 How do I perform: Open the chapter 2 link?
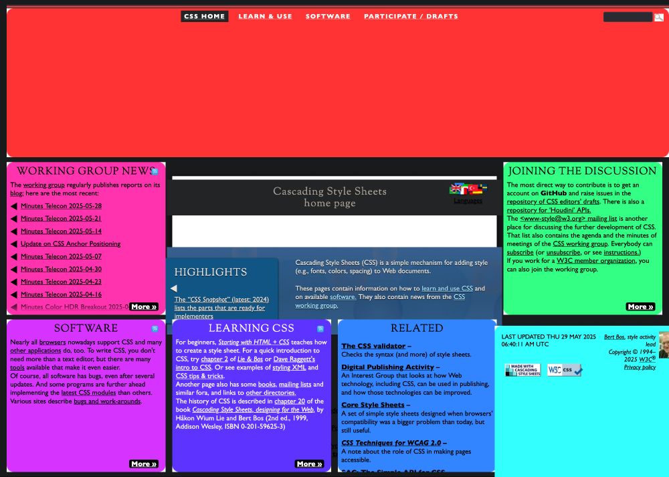coord(214,359)
